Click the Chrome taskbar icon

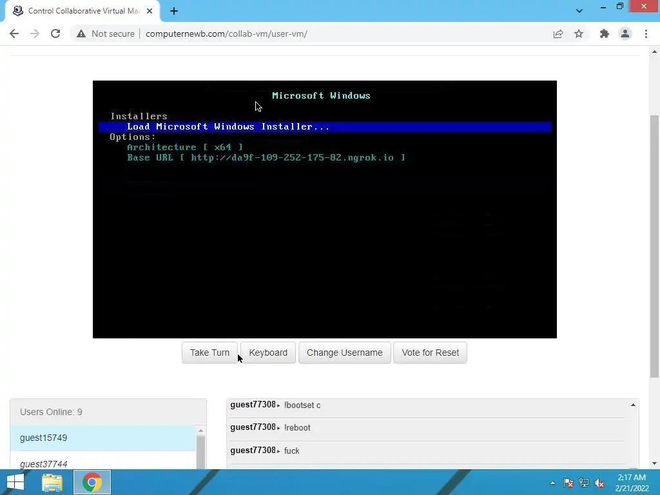point(92,482)
